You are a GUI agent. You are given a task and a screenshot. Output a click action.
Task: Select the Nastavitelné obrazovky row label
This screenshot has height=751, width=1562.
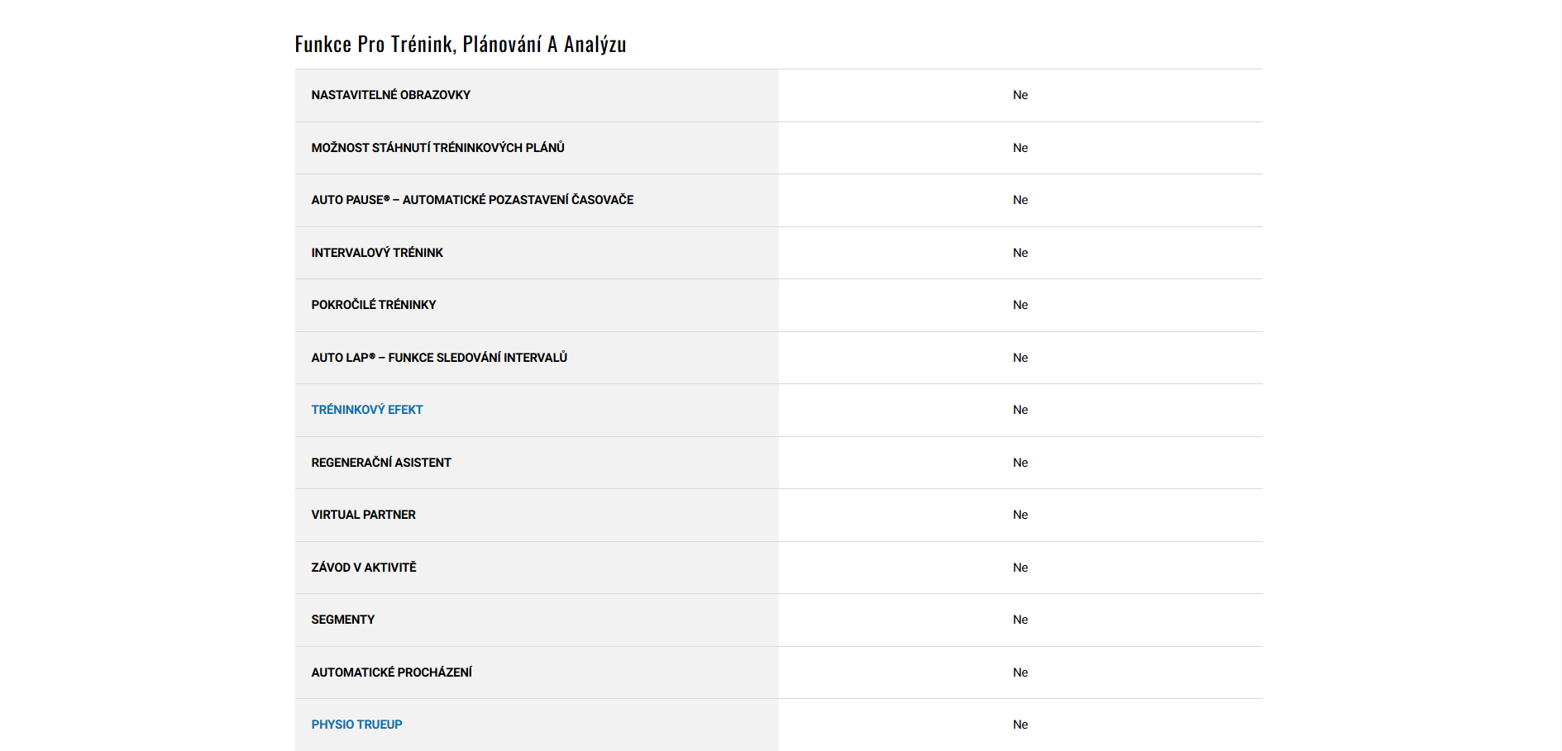tap(390, 95)
